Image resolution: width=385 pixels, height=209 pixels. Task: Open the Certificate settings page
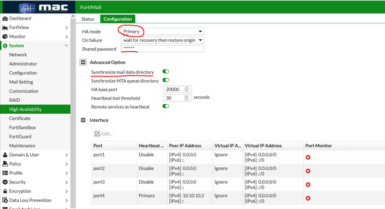pos(20,118)
